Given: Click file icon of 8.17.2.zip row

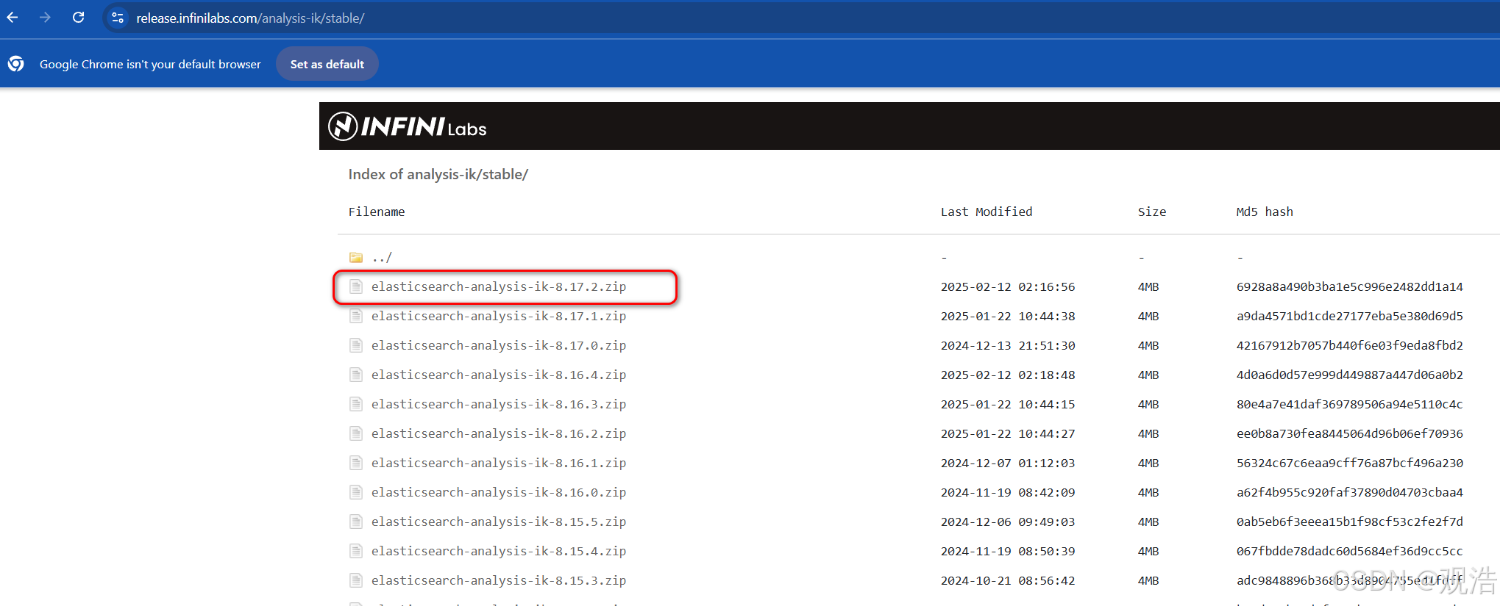Looking at the screenshot, I should tap(356, 286).
